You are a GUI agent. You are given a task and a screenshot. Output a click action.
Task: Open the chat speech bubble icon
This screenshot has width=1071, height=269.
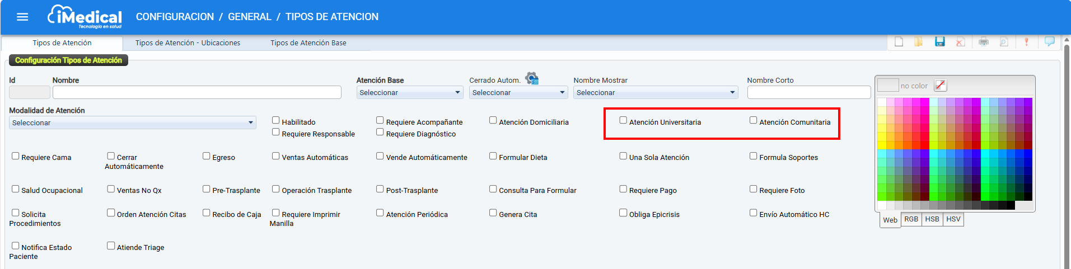click(x=1050, y=42)
